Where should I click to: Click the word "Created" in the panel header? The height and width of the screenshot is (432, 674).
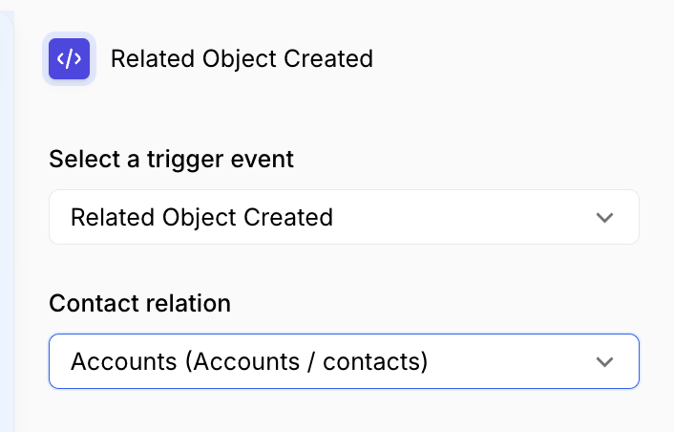point(331,59)
